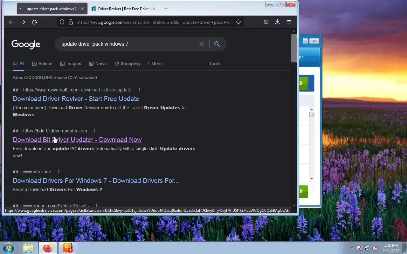Click the Google logo
407x254 pixels.
26,44
